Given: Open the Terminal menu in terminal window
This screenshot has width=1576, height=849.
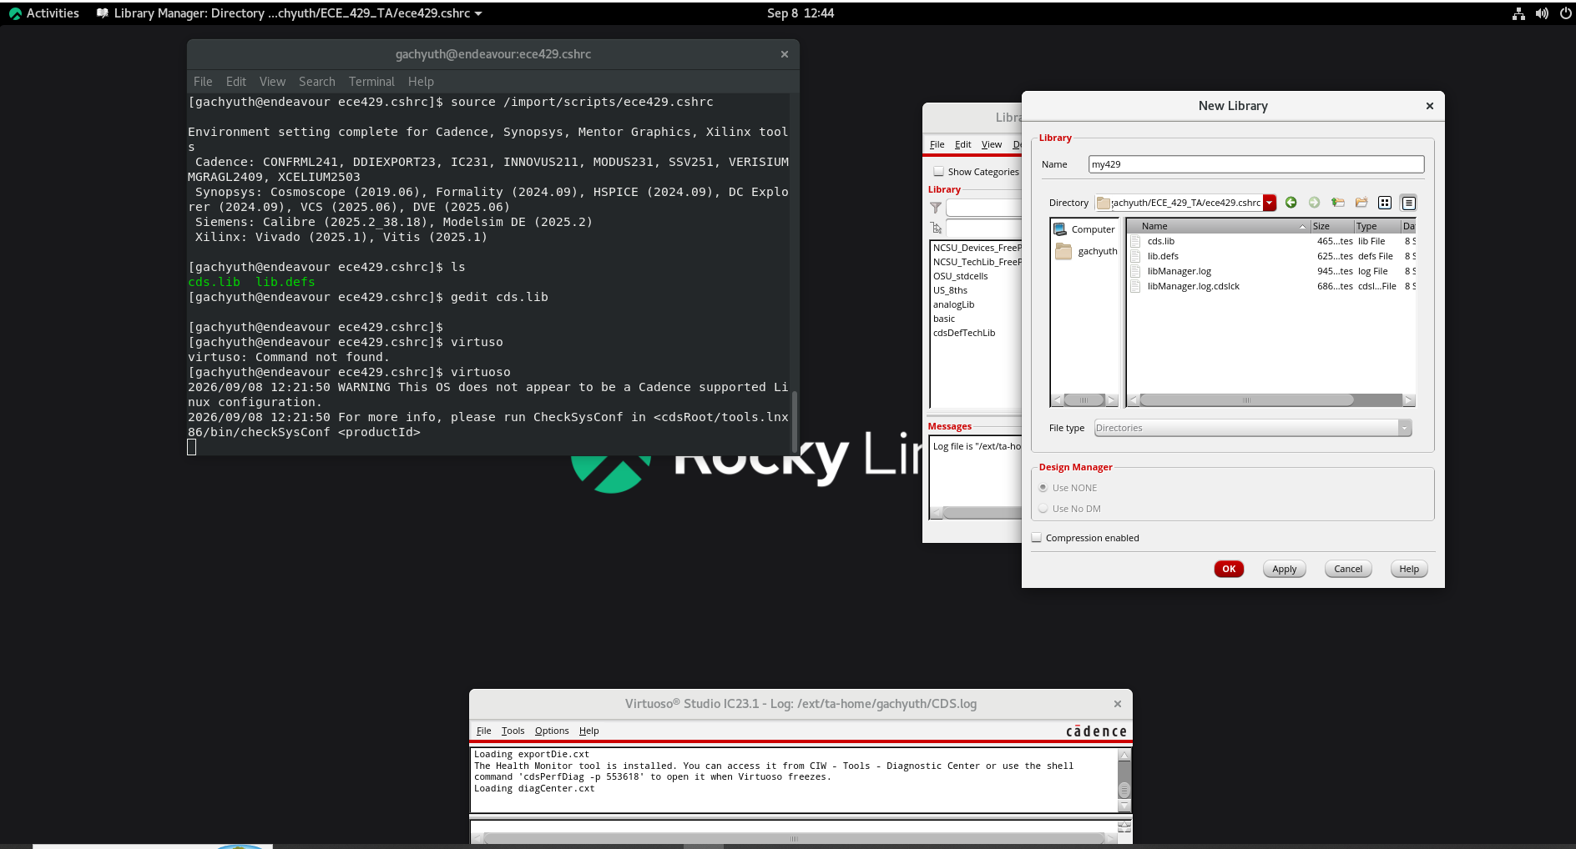Looking at the screenshot, I should tap(371, 82).
